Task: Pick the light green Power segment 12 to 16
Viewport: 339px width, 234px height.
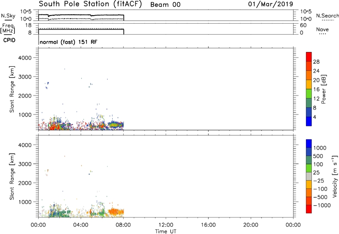Action: pos(309,94)
